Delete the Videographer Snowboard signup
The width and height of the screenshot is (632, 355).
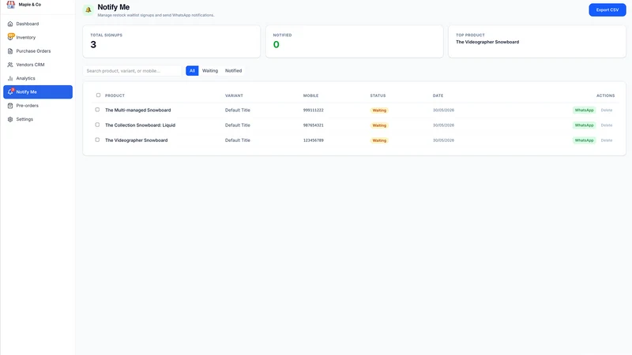[x=607, y=140]
